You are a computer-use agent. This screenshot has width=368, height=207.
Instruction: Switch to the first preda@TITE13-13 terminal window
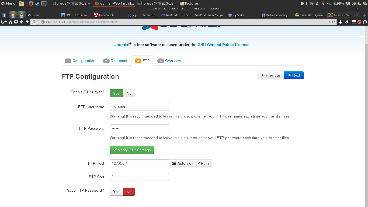coord(71,4)
